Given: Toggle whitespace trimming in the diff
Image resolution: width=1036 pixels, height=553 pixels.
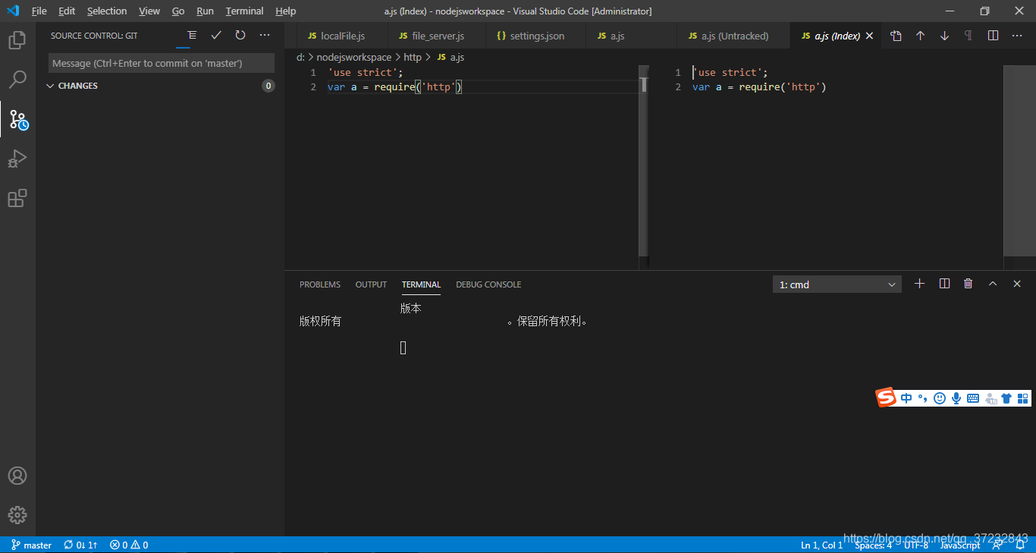Looking at the screenshot, I should point(969,36).
